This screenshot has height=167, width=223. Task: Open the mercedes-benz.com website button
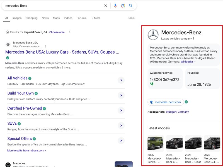[166, 102]
